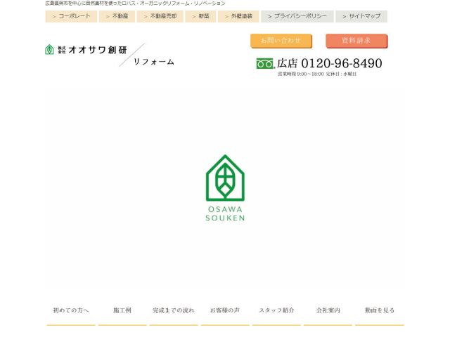Open the 外壁塗装 menu item
Image resolution: width=450 pixels, height=337 pixels.
[238, 16]
